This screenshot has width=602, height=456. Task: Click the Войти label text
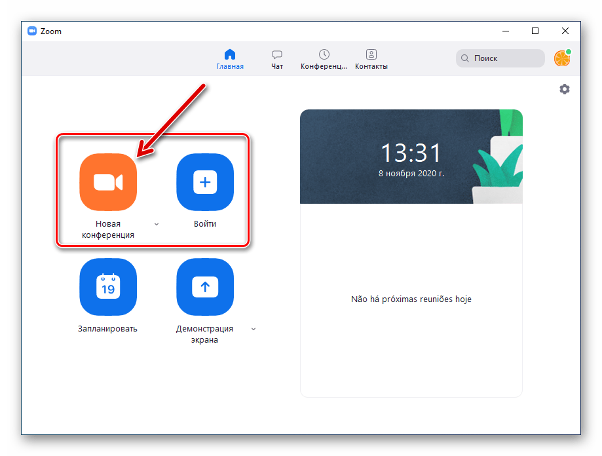coord(205,224)
